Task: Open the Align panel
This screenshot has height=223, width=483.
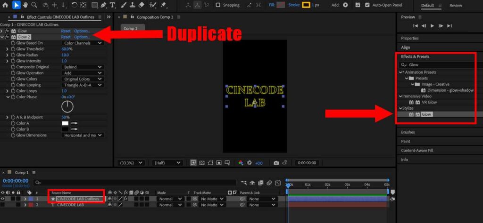Action: pyautogui.click(x=405, y=48)
